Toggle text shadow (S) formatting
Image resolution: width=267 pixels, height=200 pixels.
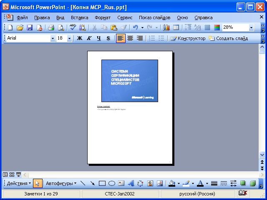coord(108,38)
